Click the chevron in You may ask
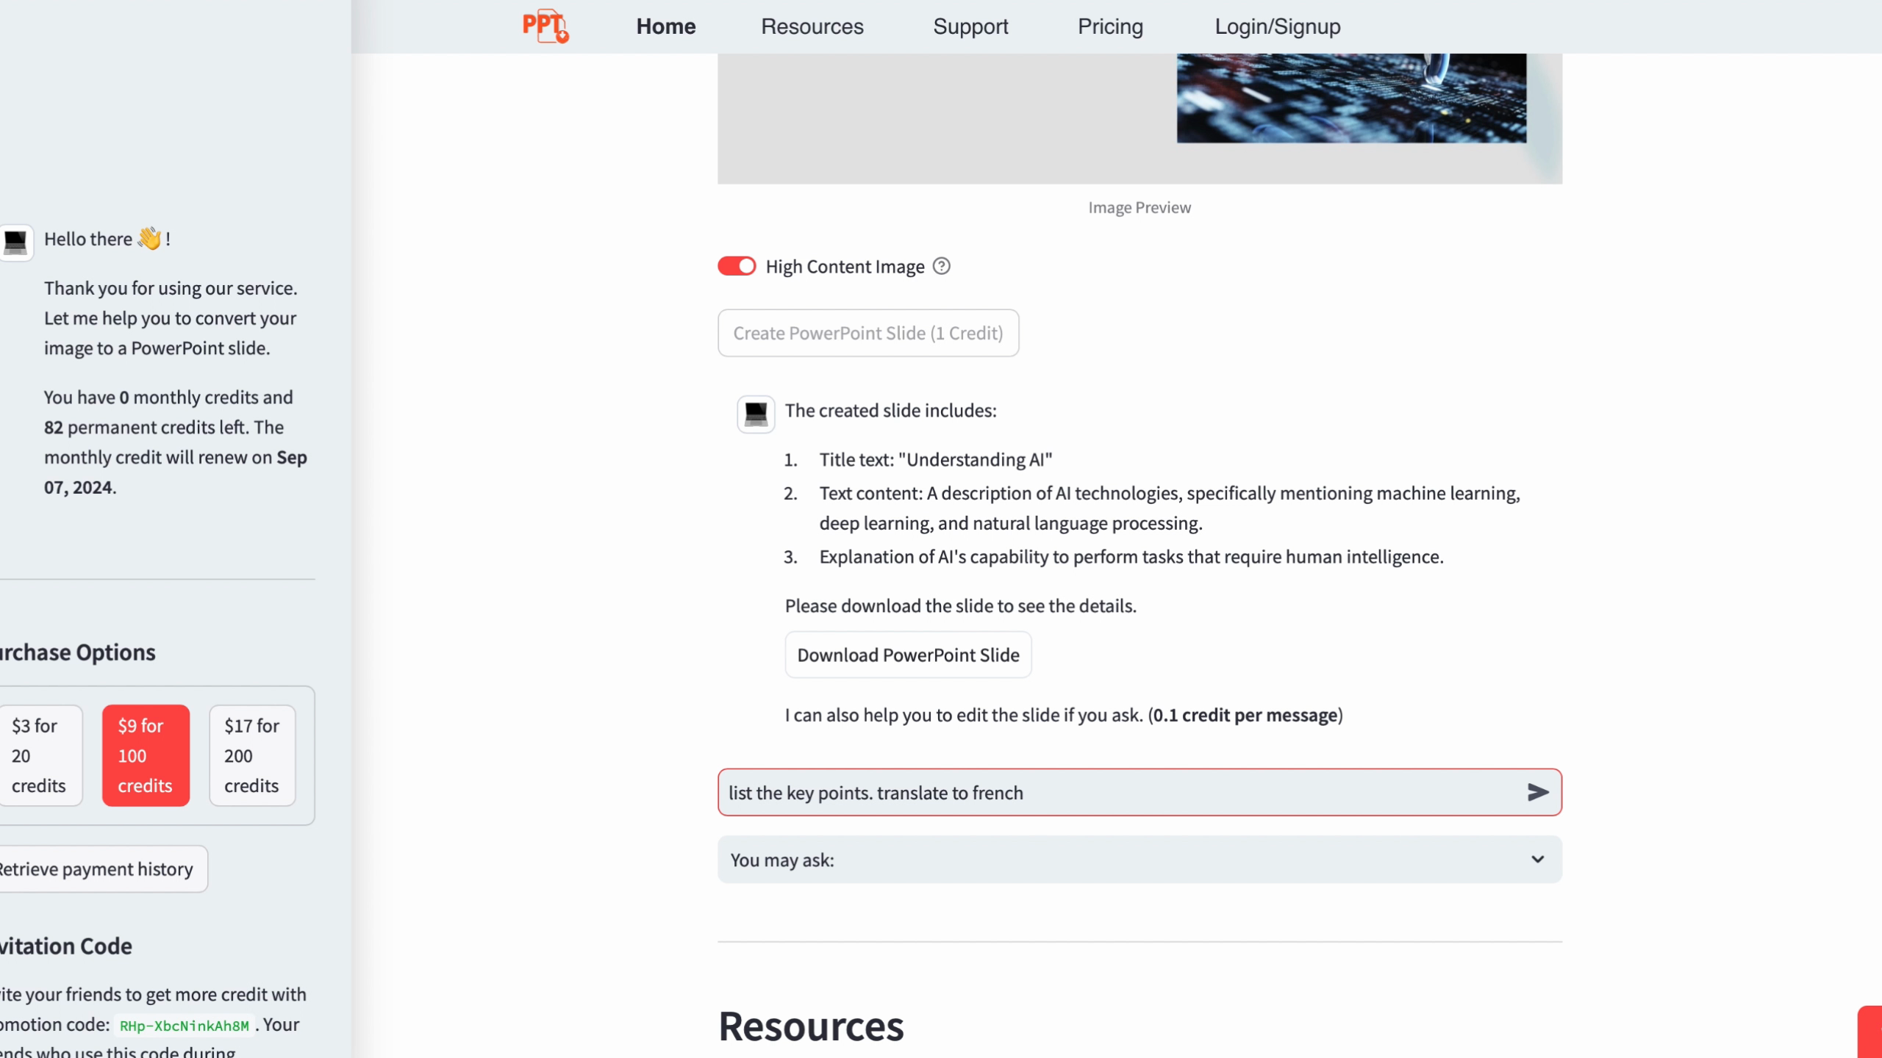This screenshot has height=1058, width=1882. coord(1537,859)
